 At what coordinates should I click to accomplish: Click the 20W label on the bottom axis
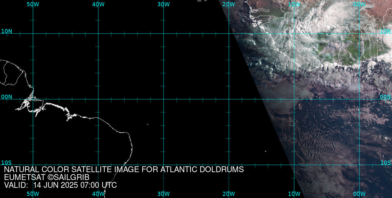click(229, 194)
